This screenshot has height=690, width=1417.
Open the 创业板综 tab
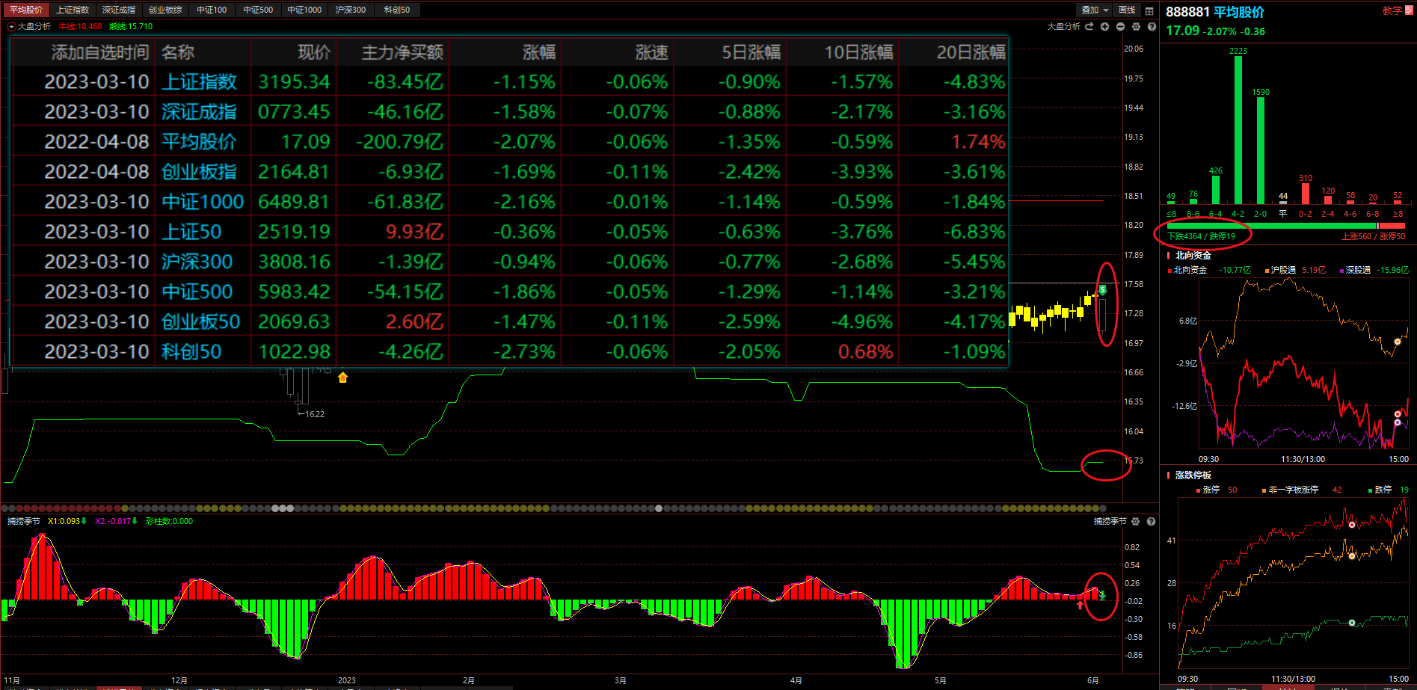click(165, 10)
